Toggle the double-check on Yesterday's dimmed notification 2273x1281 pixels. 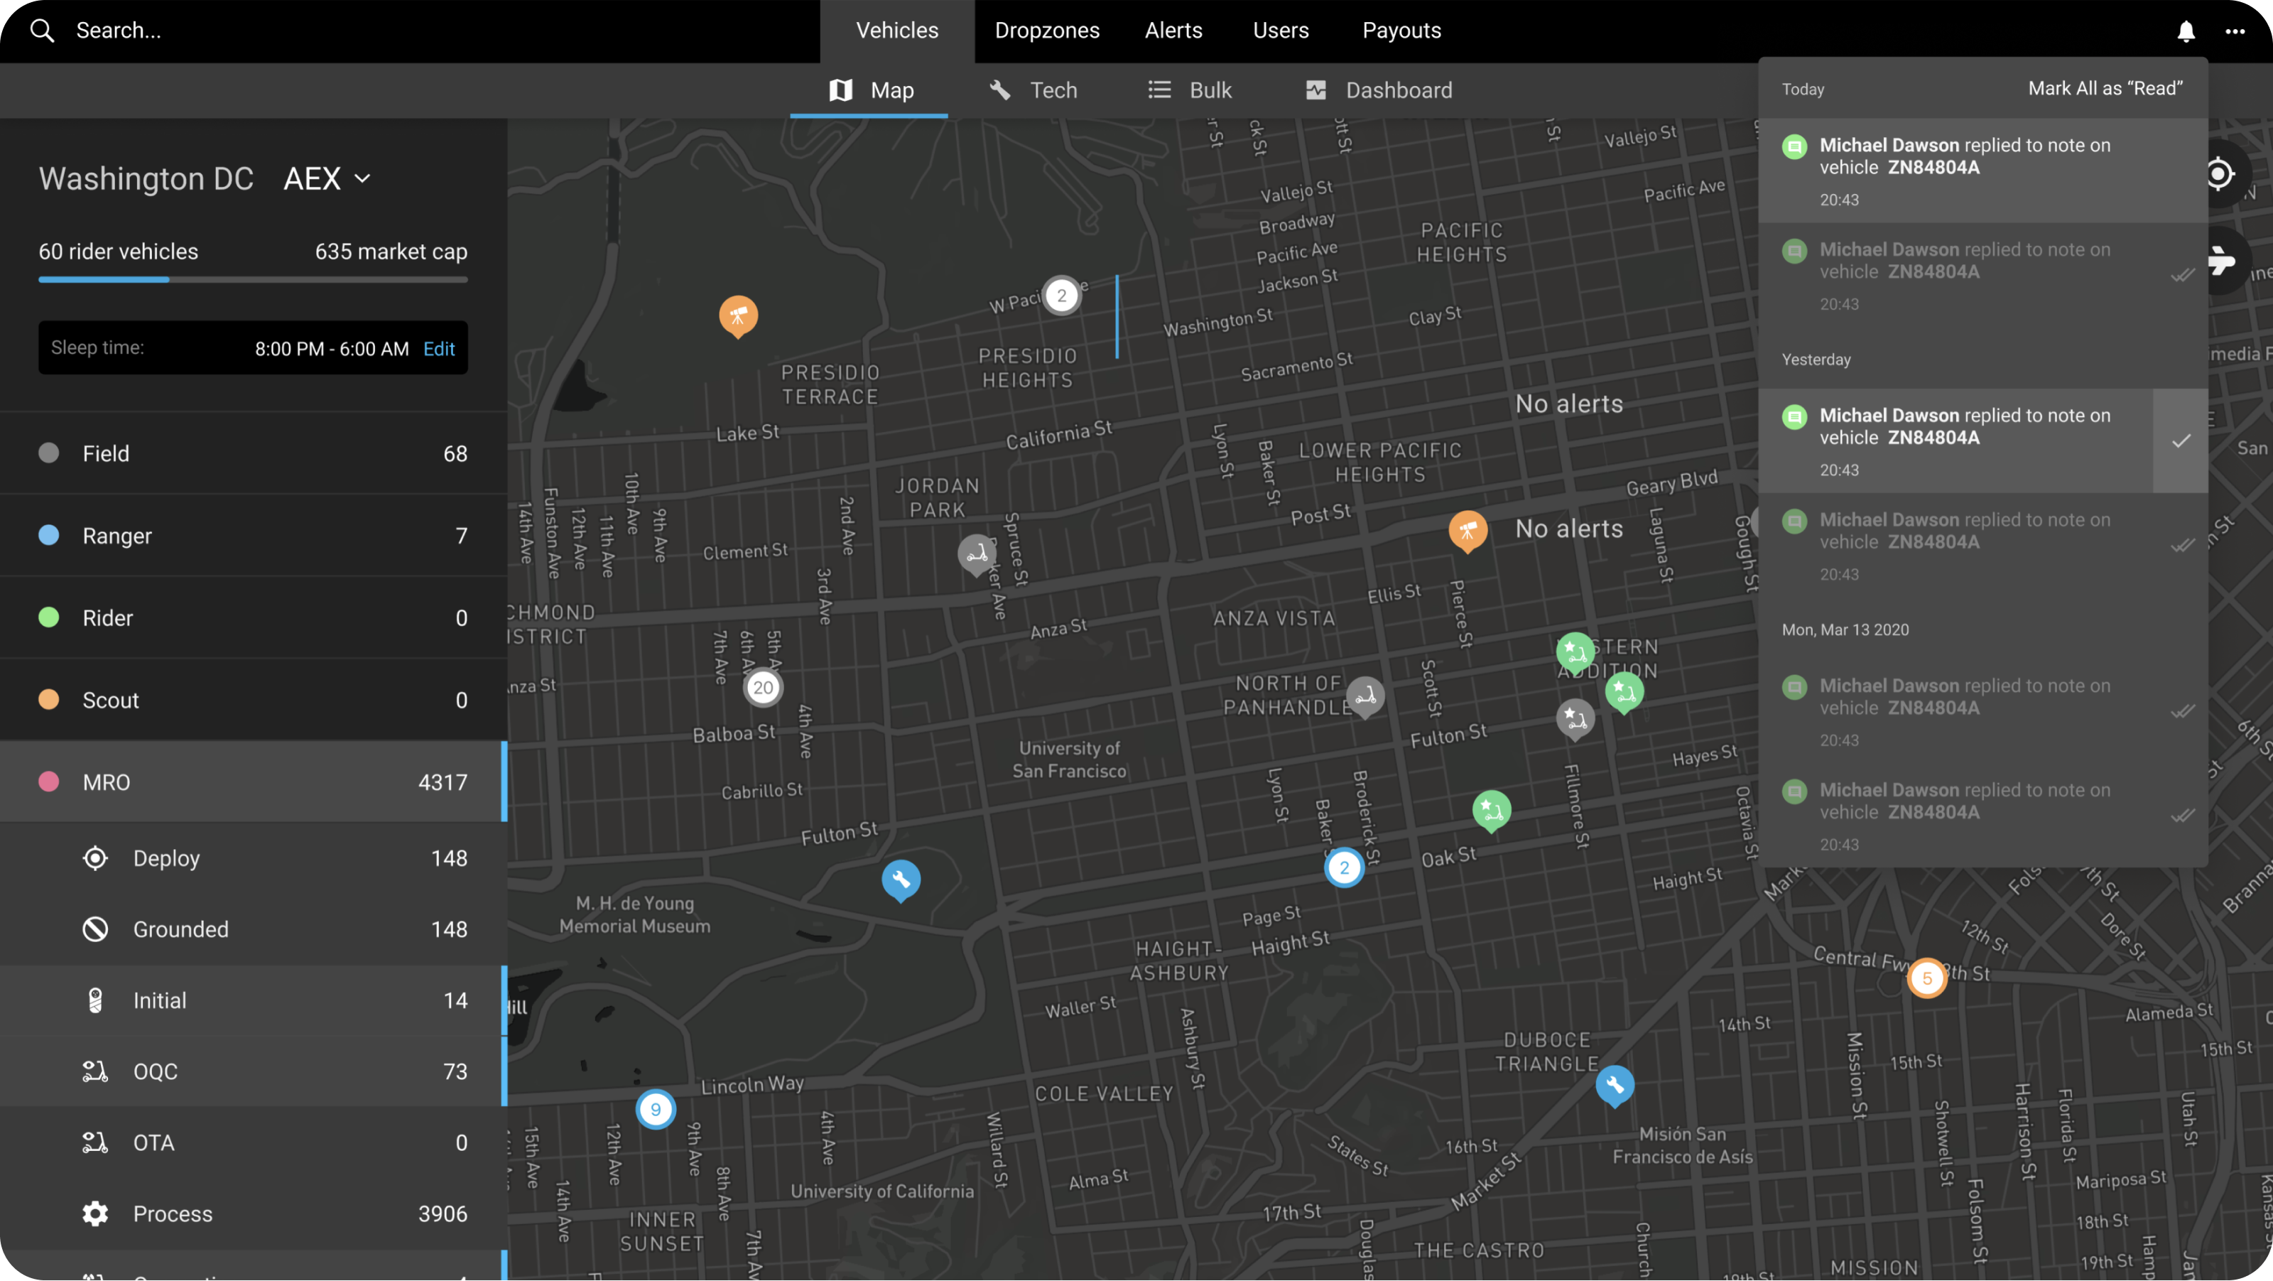click(2182, 546)
